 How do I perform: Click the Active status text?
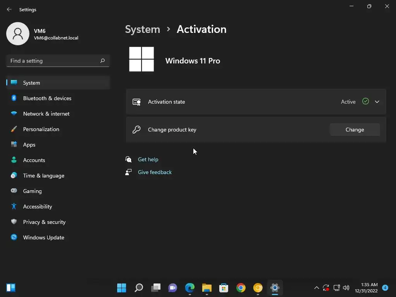[x=348, y=102]
